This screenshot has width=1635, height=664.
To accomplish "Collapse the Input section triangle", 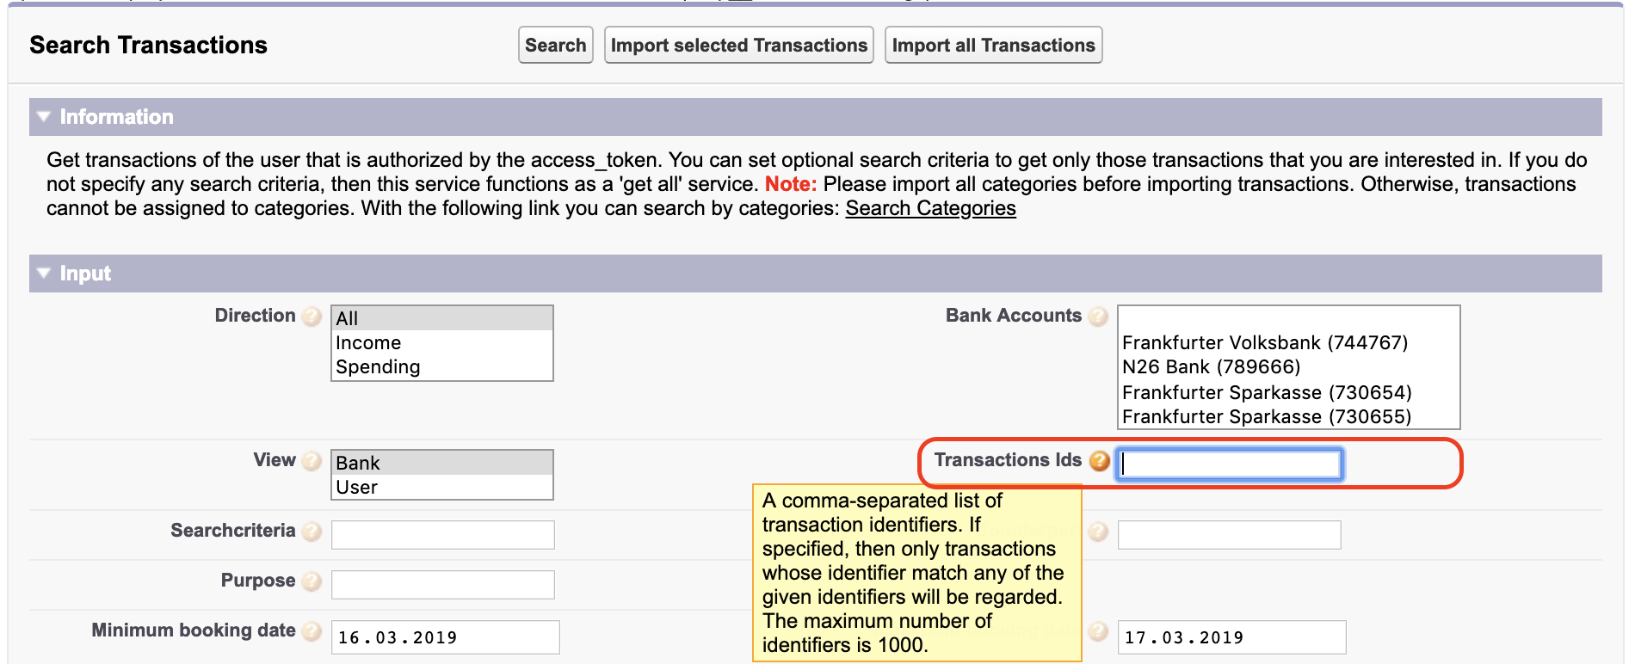I will 44,273.
